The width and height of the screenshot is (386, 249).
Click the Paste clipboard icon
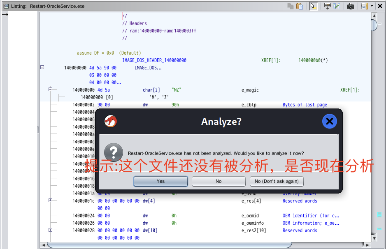(300, 6)
